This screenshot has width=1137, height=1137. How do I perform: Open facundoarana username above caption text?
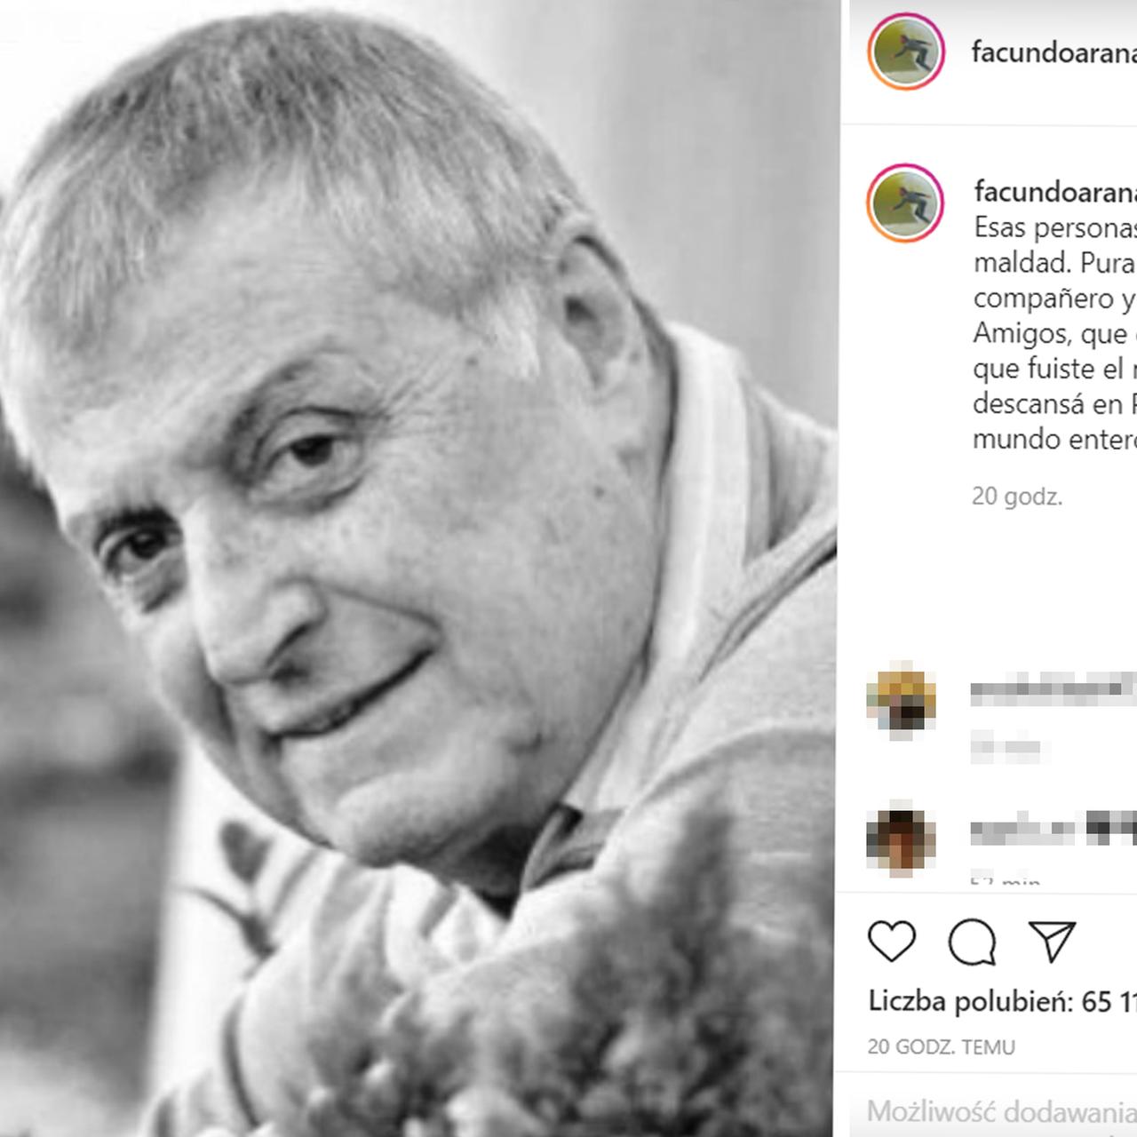[x=1055, y=190]
